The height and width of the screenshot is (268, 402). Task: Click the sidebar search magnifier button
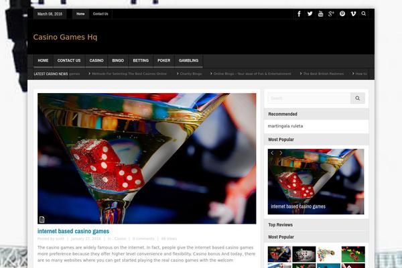click(x=358, y=98)
